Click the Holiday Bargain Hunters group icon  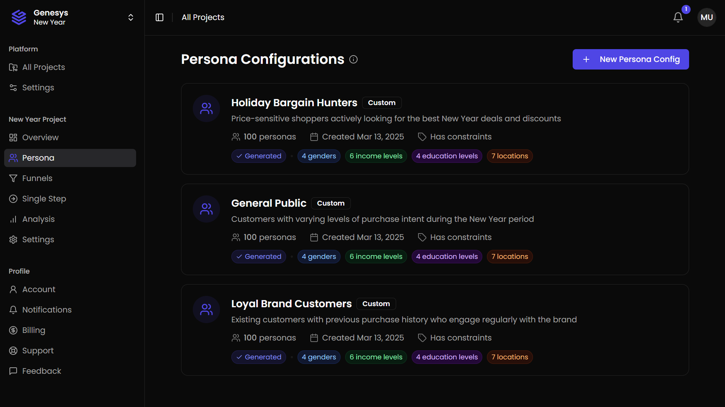click(x=206, y=108)
